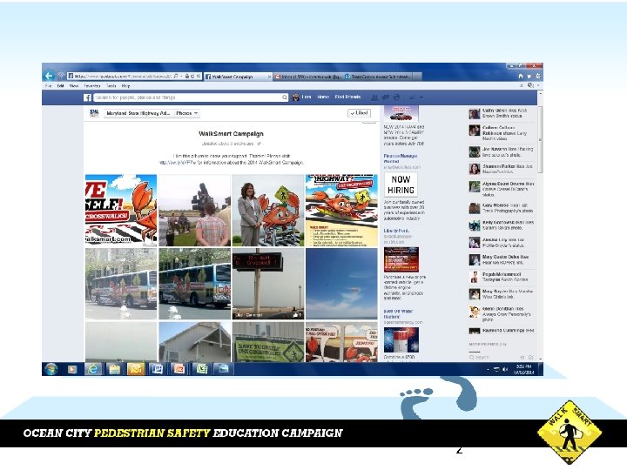The image size is (627, 470).
Task: Click the Facebook logo in blue bar
Action: [x=87, y=97]
